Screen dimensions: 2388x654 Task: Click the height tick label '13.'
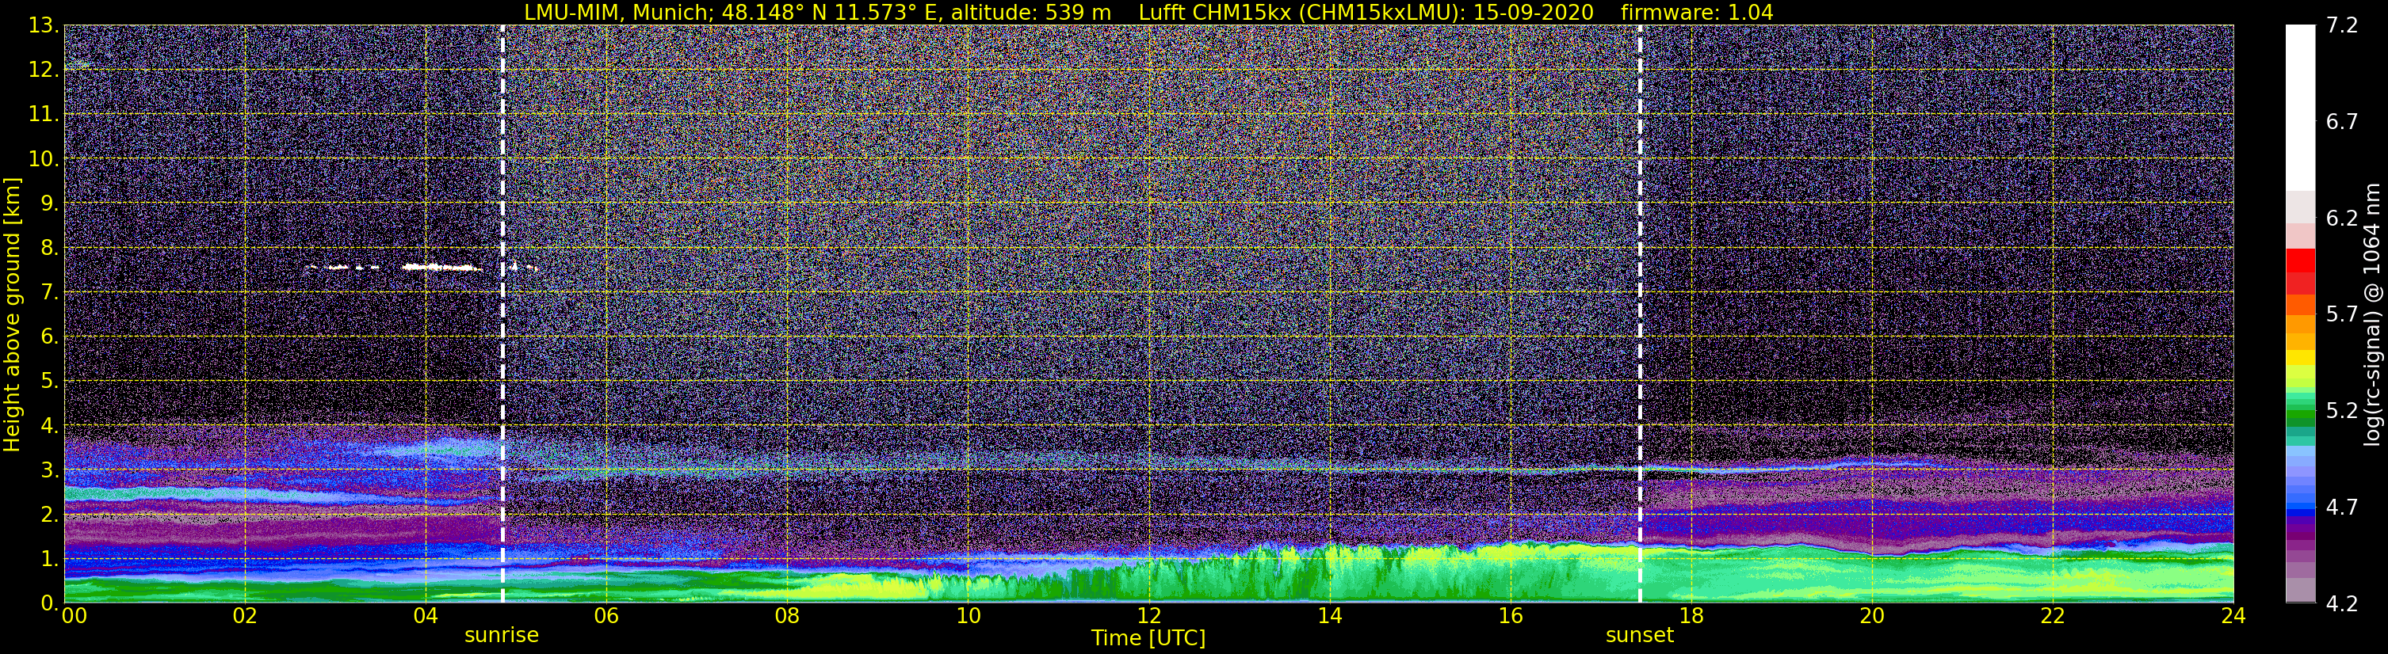point(44,26)
